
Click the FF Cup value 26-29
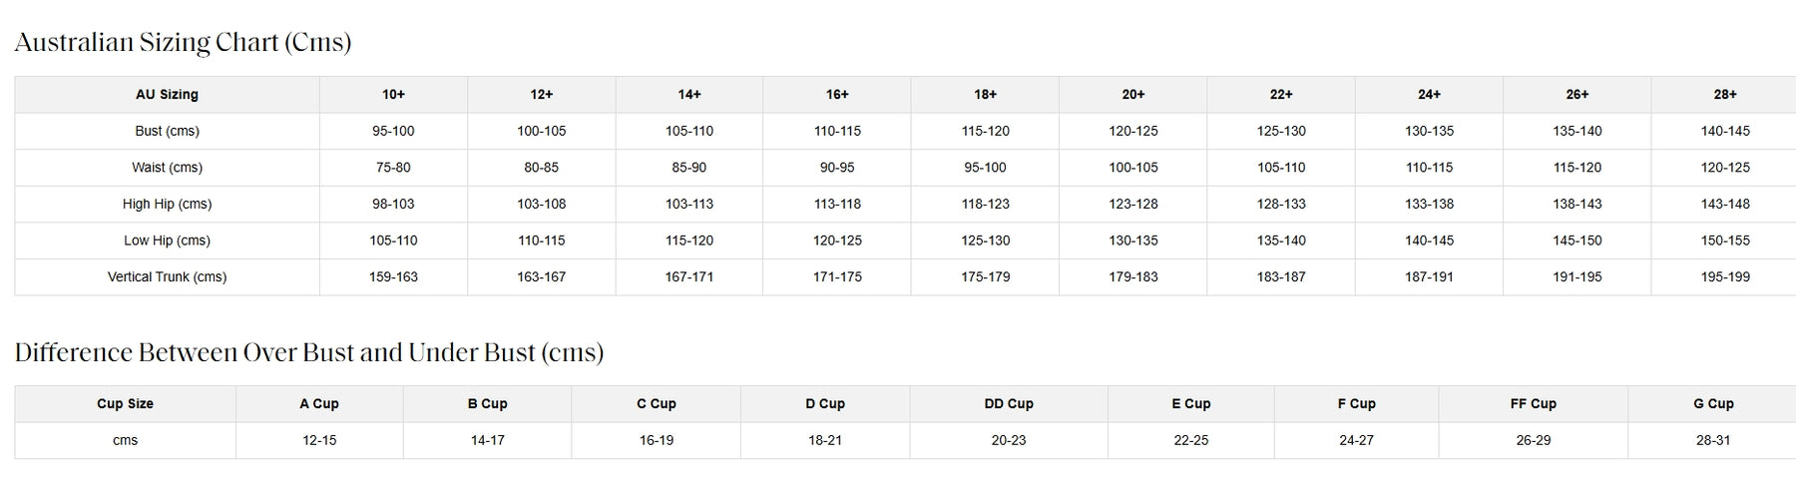click(1533, 440)
